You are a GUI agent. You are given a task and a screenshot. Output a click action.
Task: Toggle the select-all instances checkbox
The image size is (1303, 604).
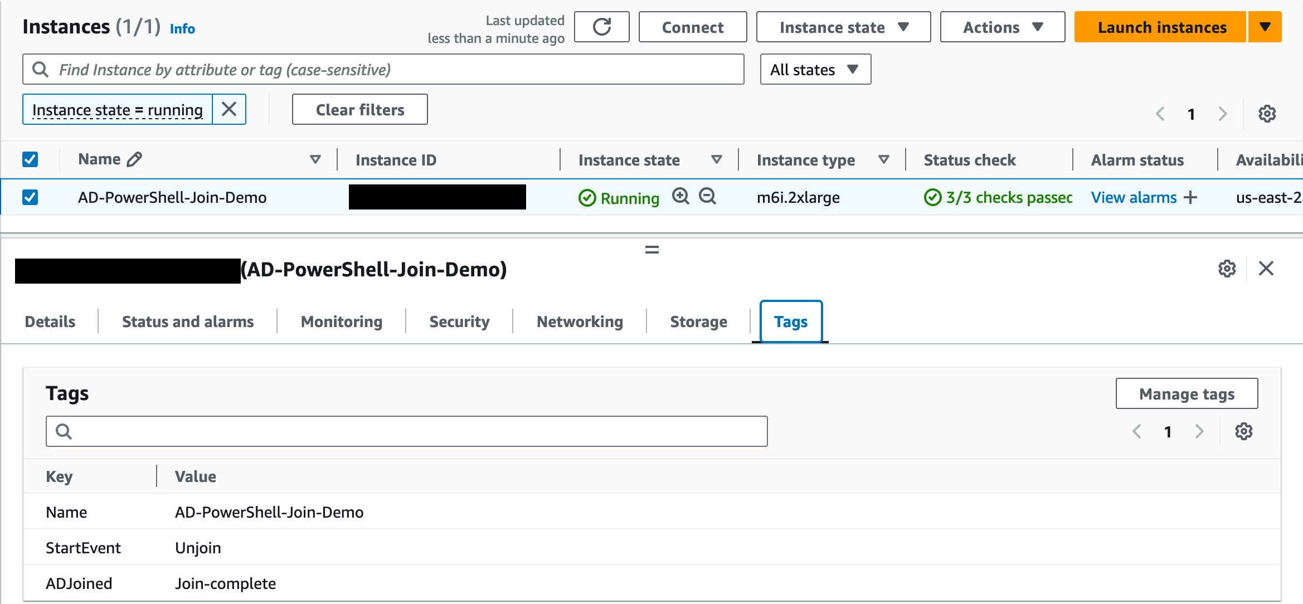30,159
